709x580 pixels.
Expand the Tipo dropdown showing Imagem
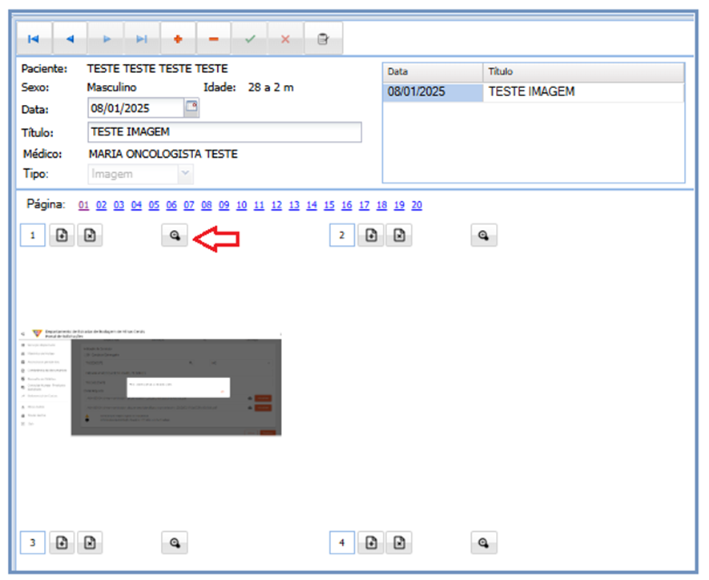coord(185,174)
